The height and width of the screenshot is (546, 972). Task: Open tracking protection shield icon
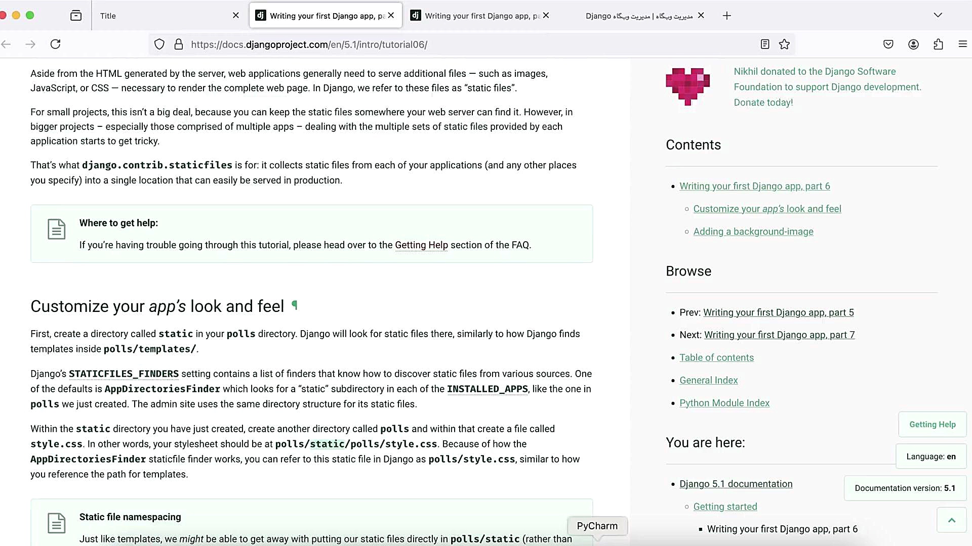click(x=159, y=44)
